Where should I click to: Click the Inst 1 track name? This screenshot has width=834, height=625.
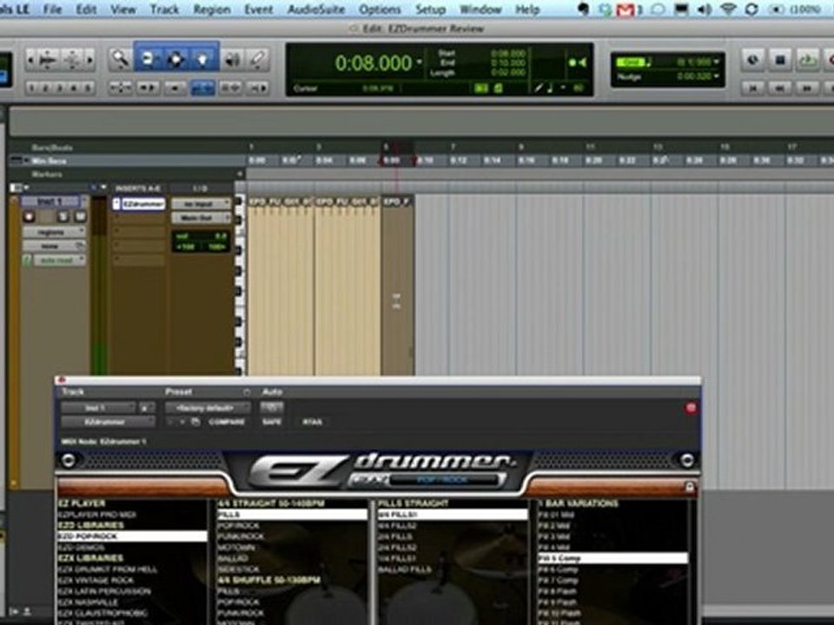tap(50, 201)
